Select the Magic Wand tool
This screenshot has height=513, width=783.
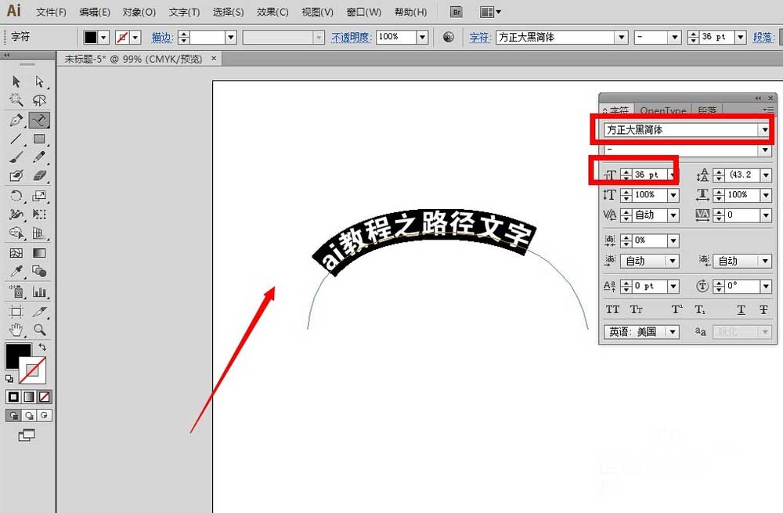coord(16,100)
